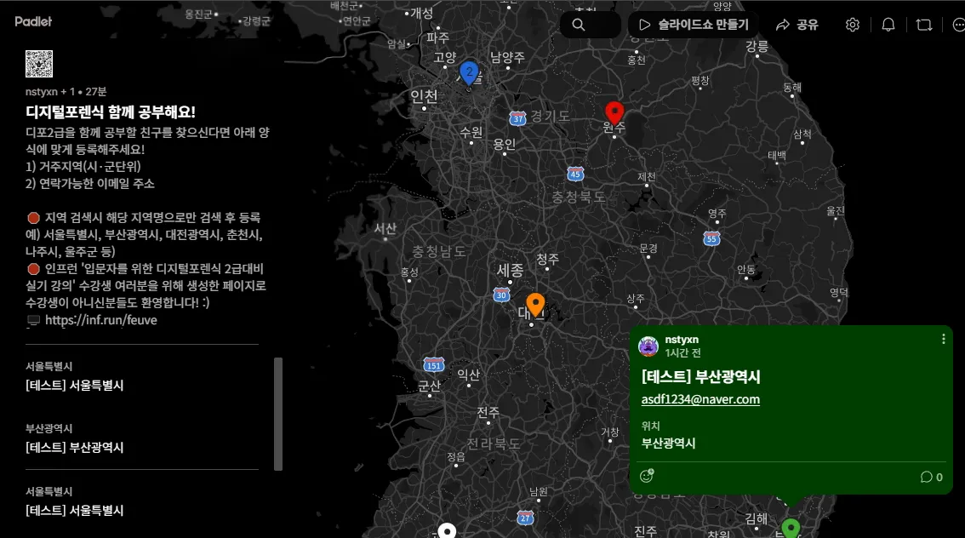Start the slideshow with 슬라이드쇼 만들기 button
Screen dimensions: 965x538
coord(694,25)
